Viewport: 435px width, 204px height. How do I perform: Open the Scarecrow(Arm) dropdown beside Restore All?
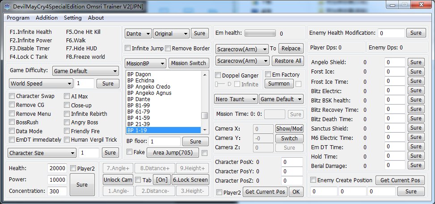242,61
